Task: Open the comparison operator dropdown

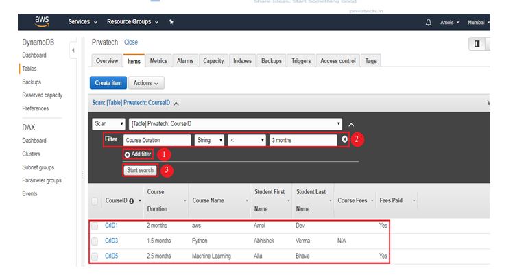Action: pyautogui.click(x=247, y=140)
